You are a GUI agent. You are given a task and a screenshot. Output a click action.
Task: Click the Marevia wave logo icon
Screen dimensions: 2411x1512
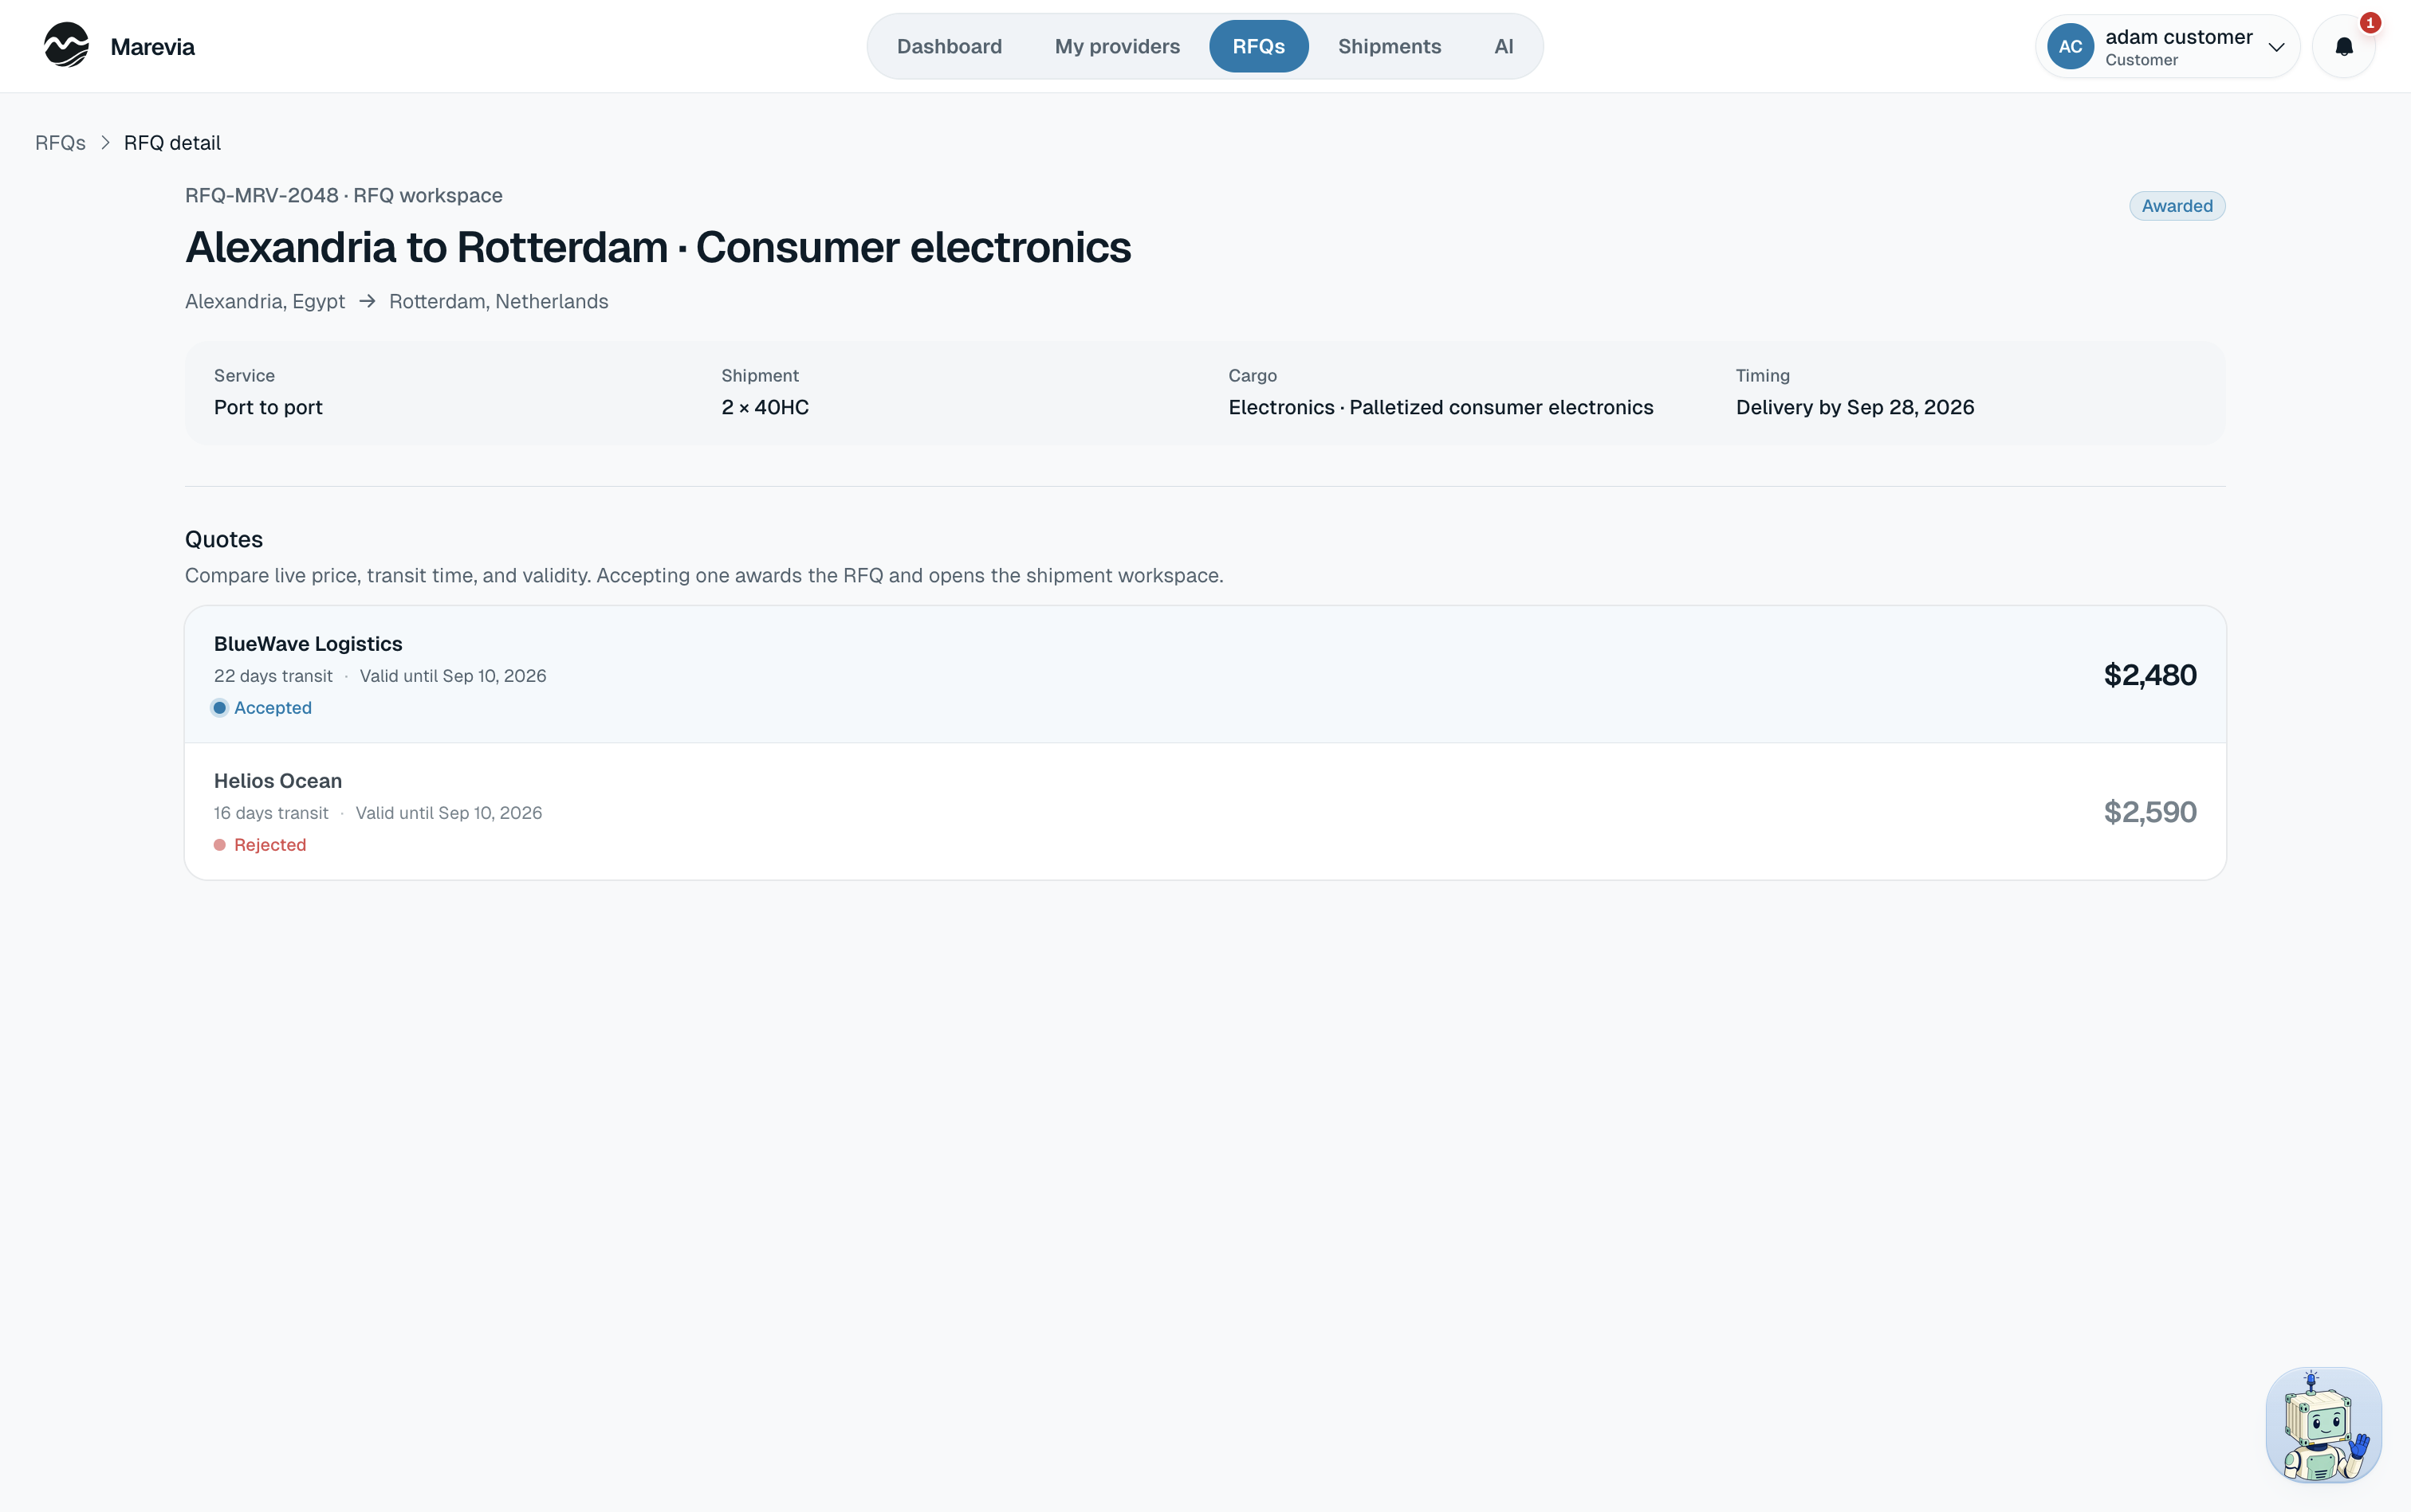pyautogui.click(x=66, y=46)
